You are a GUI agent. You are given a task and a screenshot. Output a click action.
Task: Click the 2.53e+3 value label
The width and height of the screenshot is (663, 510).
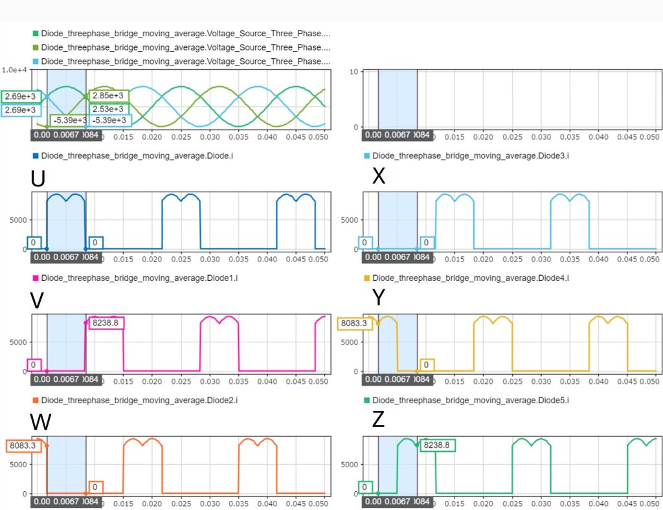point(108,109)
